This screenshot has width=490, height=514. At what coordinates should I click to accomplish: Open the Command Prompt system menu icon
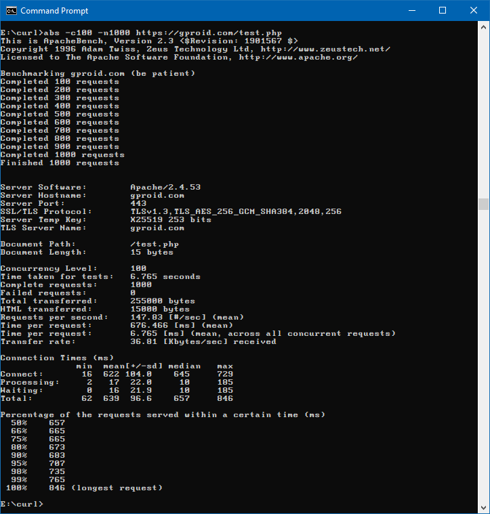point(10,11)
